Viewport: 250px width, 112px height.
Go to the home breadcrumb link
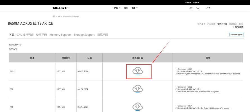click(x=54, y=16)
